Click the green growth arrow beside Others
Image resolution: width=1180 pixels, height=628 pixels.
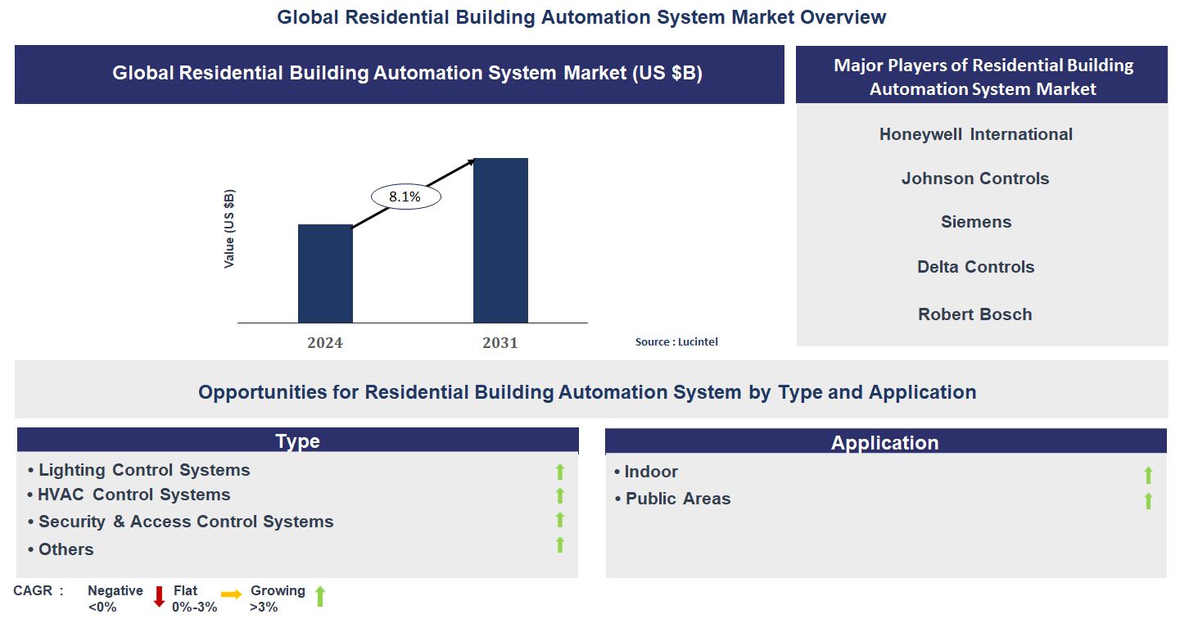560,544
